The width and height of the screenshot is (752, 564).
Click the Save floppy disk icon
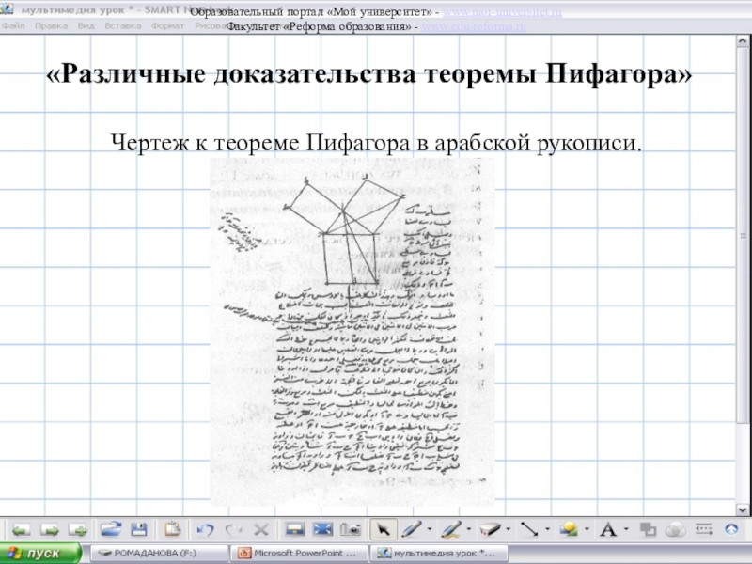[x=138, y=529]
